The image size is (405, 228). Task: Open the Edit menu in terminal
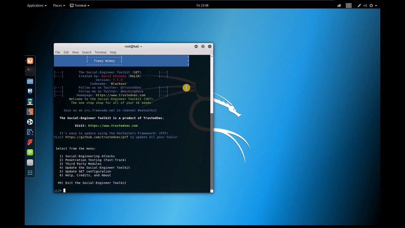click(66, 52)
